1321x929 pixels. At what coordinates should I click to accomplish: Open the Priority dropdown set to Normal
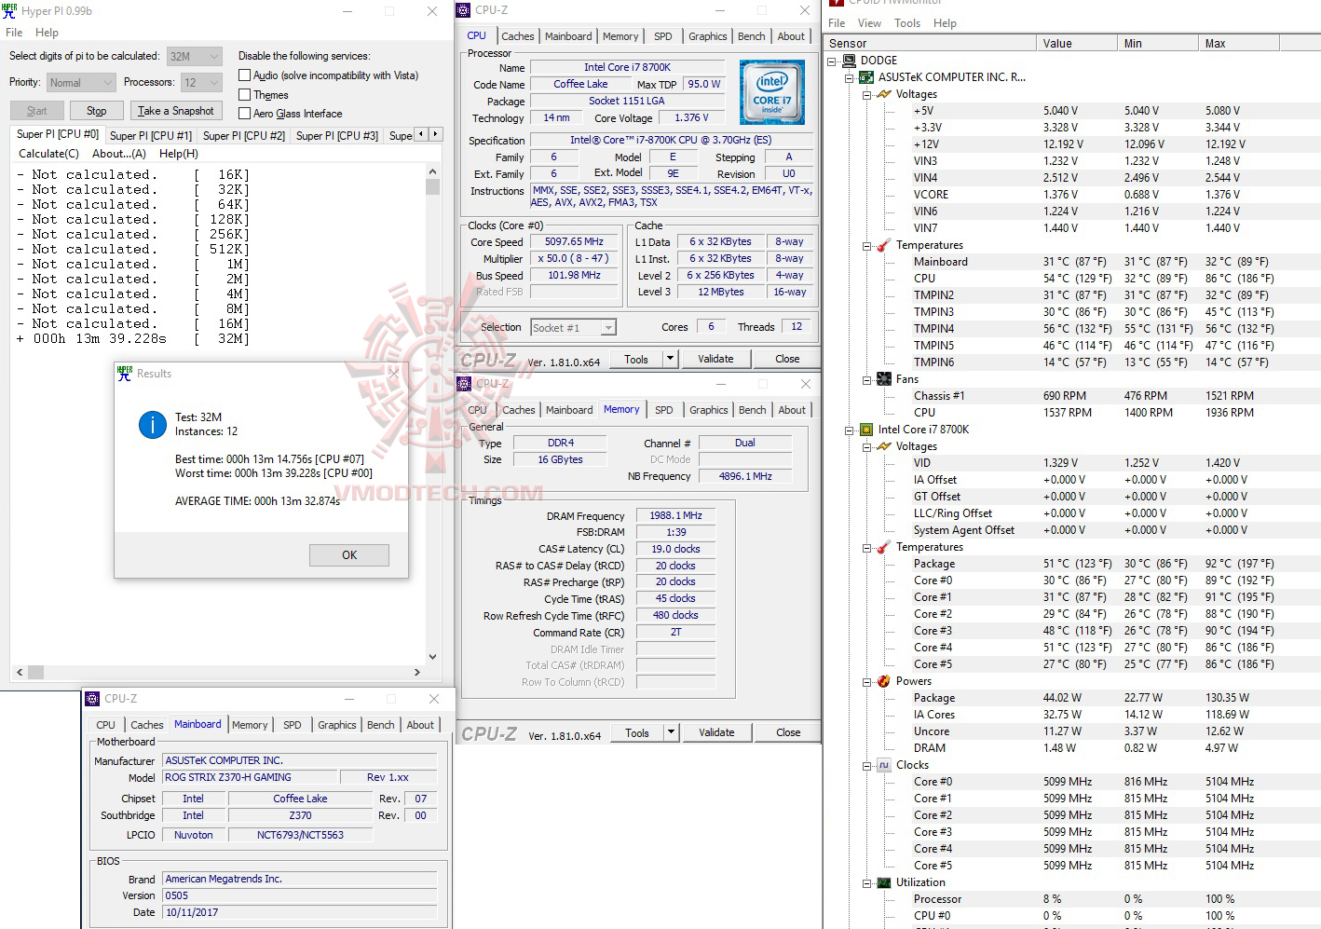tap(81, 83)
